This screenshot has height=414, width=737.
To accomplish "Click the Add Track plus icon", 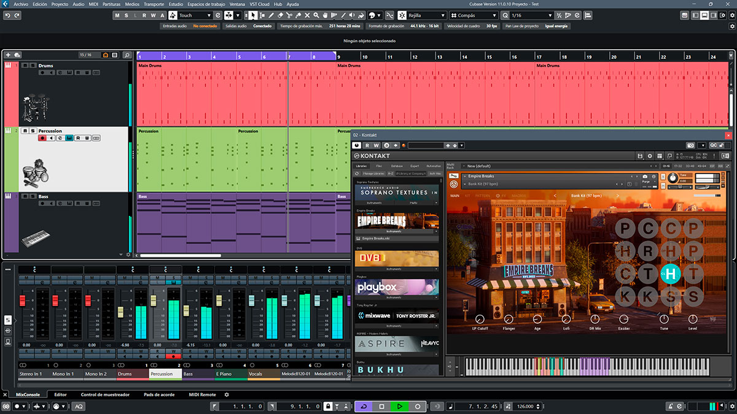I will (9, 55).
